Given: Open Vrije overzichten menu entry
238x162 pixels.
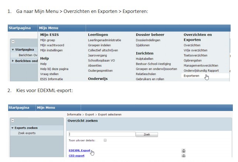Looking at the screenshot, I should [195, 50].
